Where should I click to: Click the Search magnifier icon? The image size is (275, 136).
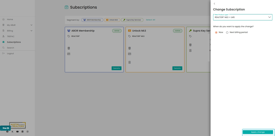(x=4, y=48)
